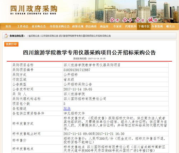
Task: Open 代理机构 navigation tab
Action: 131,27
